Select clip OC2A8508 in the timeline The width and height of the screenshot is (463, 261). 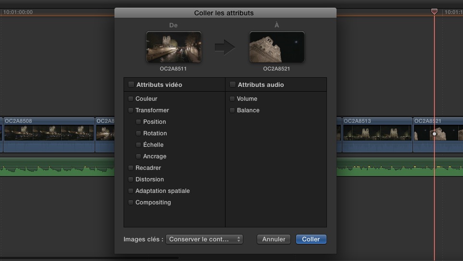(49, 135)
